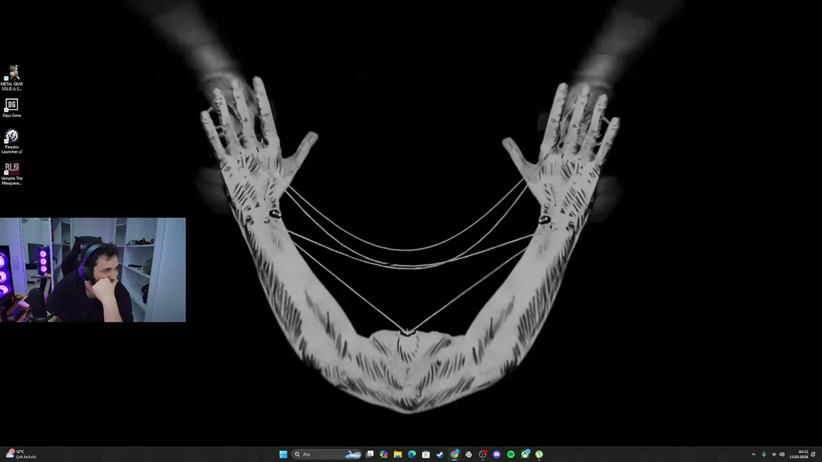Click the taskbar search box labeled Ara
This screenshot has width=822, height=462.
pyautogui.click(x=326, y=454)
